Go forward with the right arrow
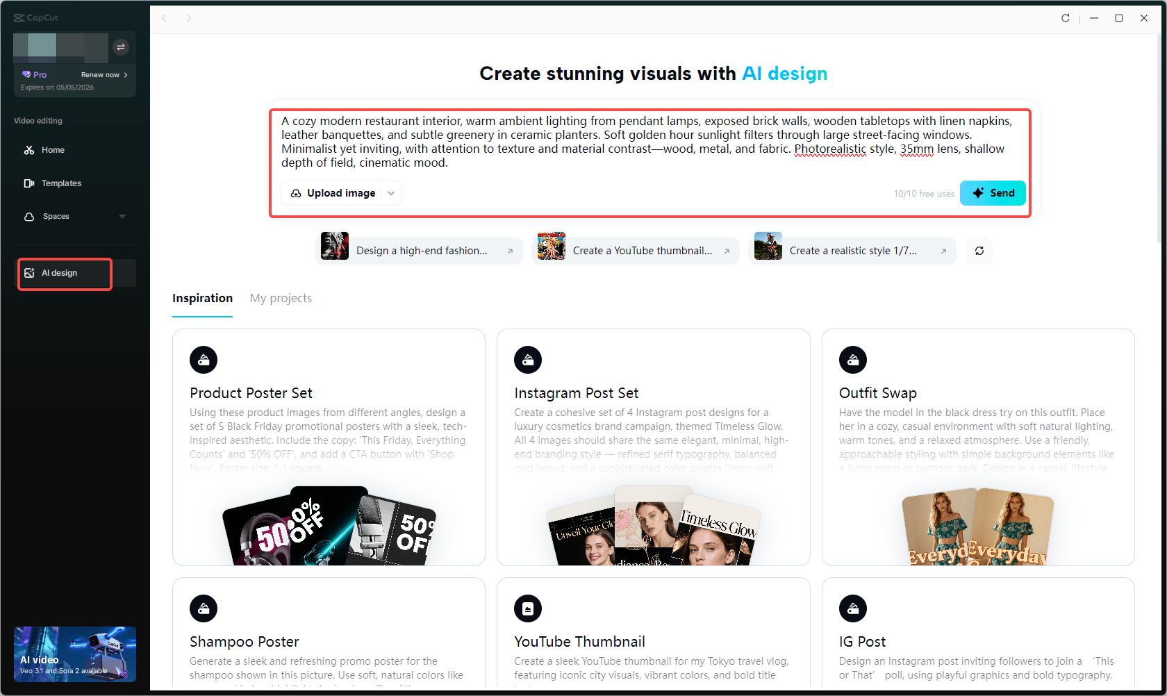The image size is (1167, 696). [189, 18]
